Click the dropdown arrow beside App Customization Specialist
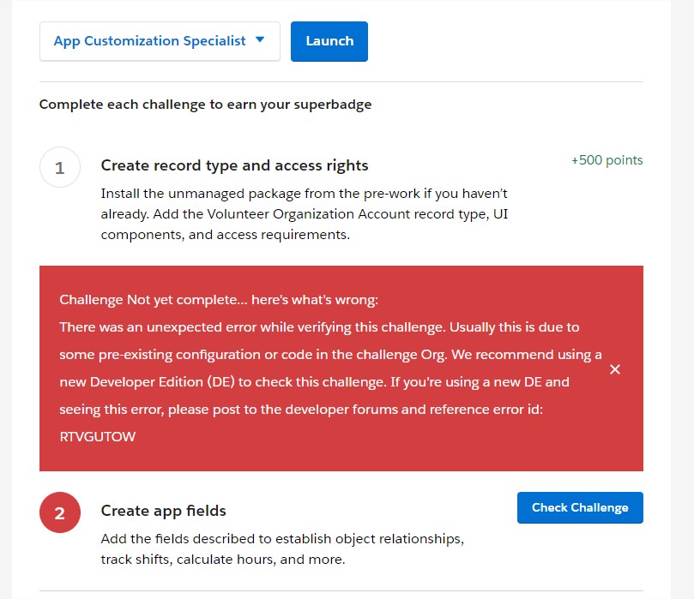Image resolution: width=694 pixels, height=599 pixels. coord(261,40)
